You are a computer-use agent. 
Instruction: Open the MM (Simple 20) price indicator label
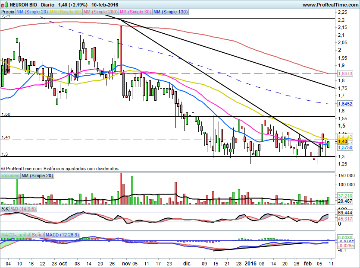coord(32,12)
